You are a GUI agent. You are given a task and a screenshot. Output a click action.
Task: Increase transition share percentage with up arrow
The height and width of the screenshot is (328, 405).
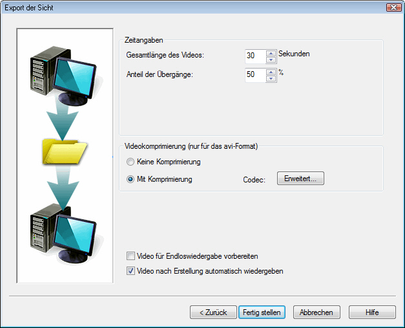point(271,72)
